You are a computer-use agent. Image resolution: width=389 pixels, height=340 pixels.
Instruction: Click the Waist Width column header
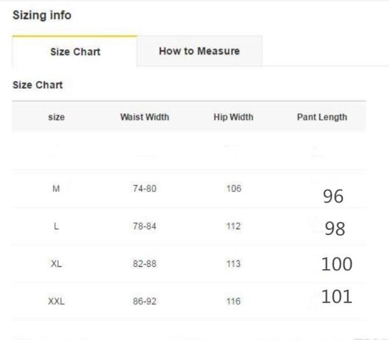[145, 117]
